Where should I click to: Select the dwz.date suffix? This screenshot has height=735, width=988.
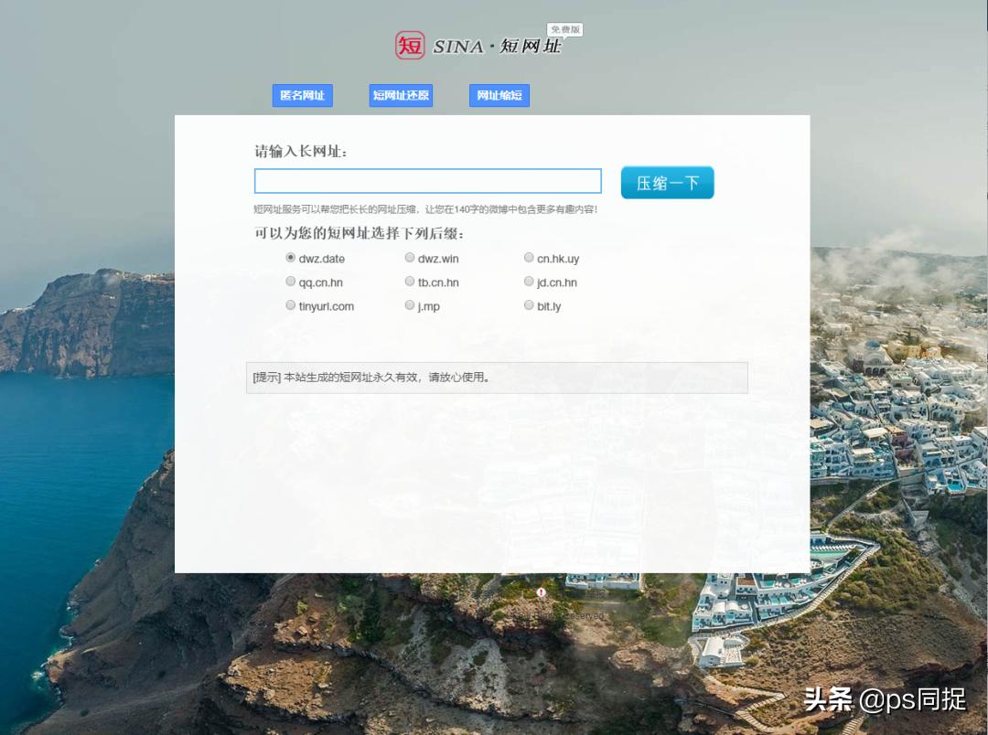tap(290, 257)
